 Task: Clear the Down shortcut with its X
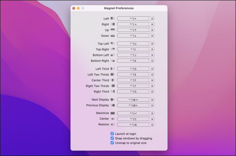[x=152, y=36]
